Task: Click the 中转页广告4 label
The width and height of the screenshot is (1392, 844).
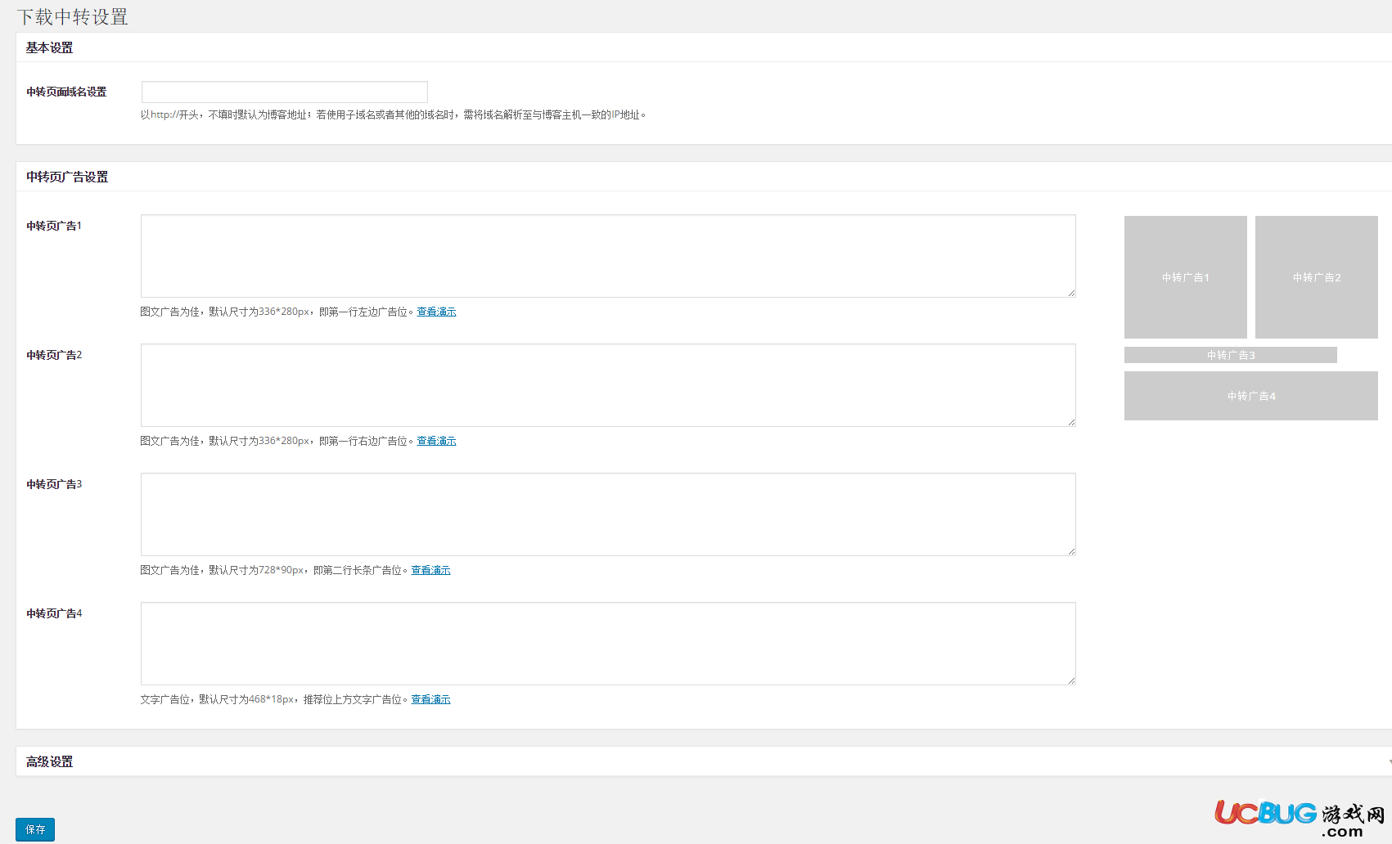Action: click(x=54, y=613)
